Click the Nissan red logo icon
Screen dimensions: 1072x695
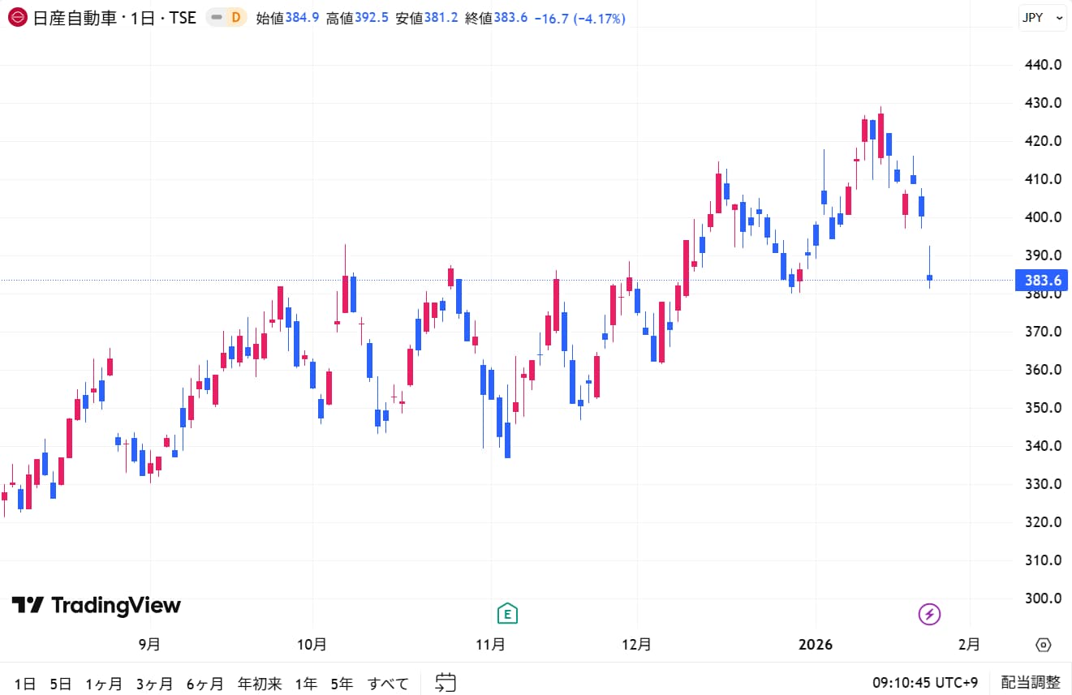pyautogui.click(x=18, y=18)
